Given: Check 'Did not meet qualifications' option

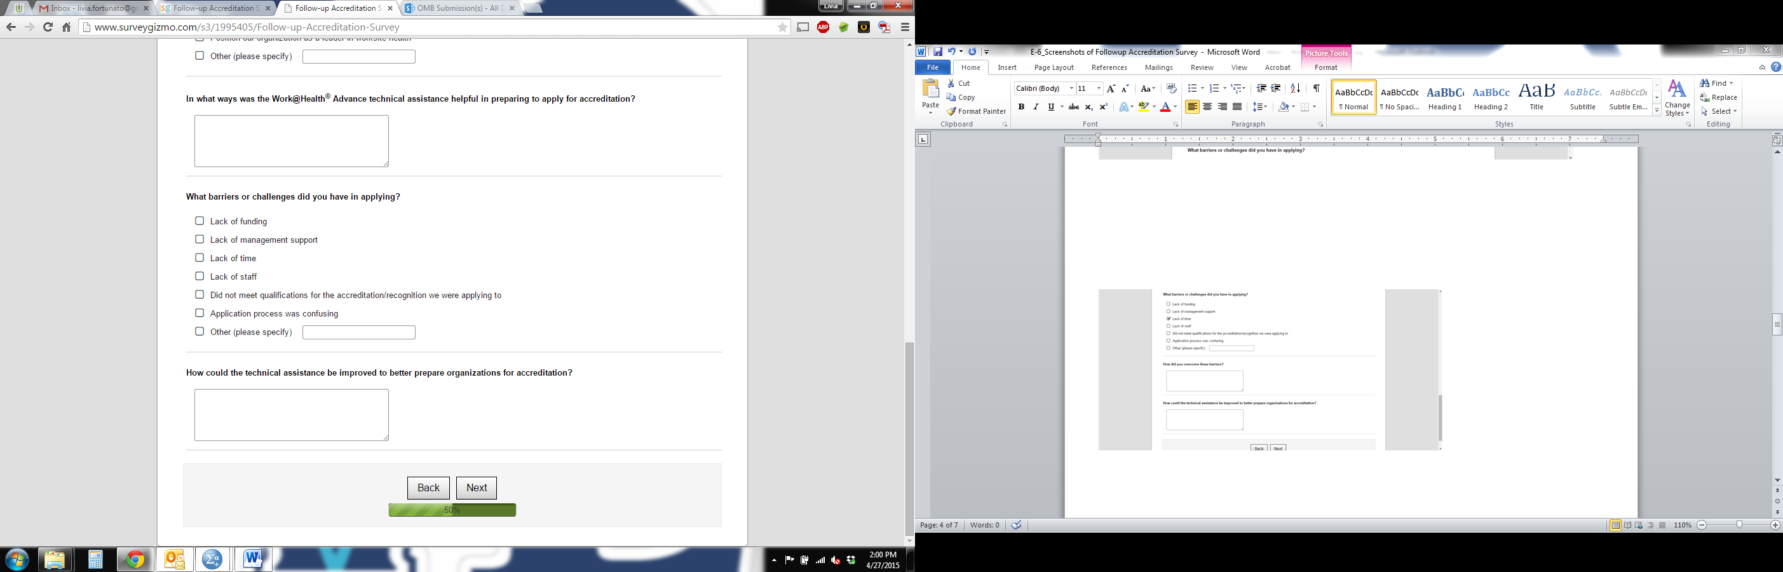Looking at the screenshot, I should click(x=200, y=294).
